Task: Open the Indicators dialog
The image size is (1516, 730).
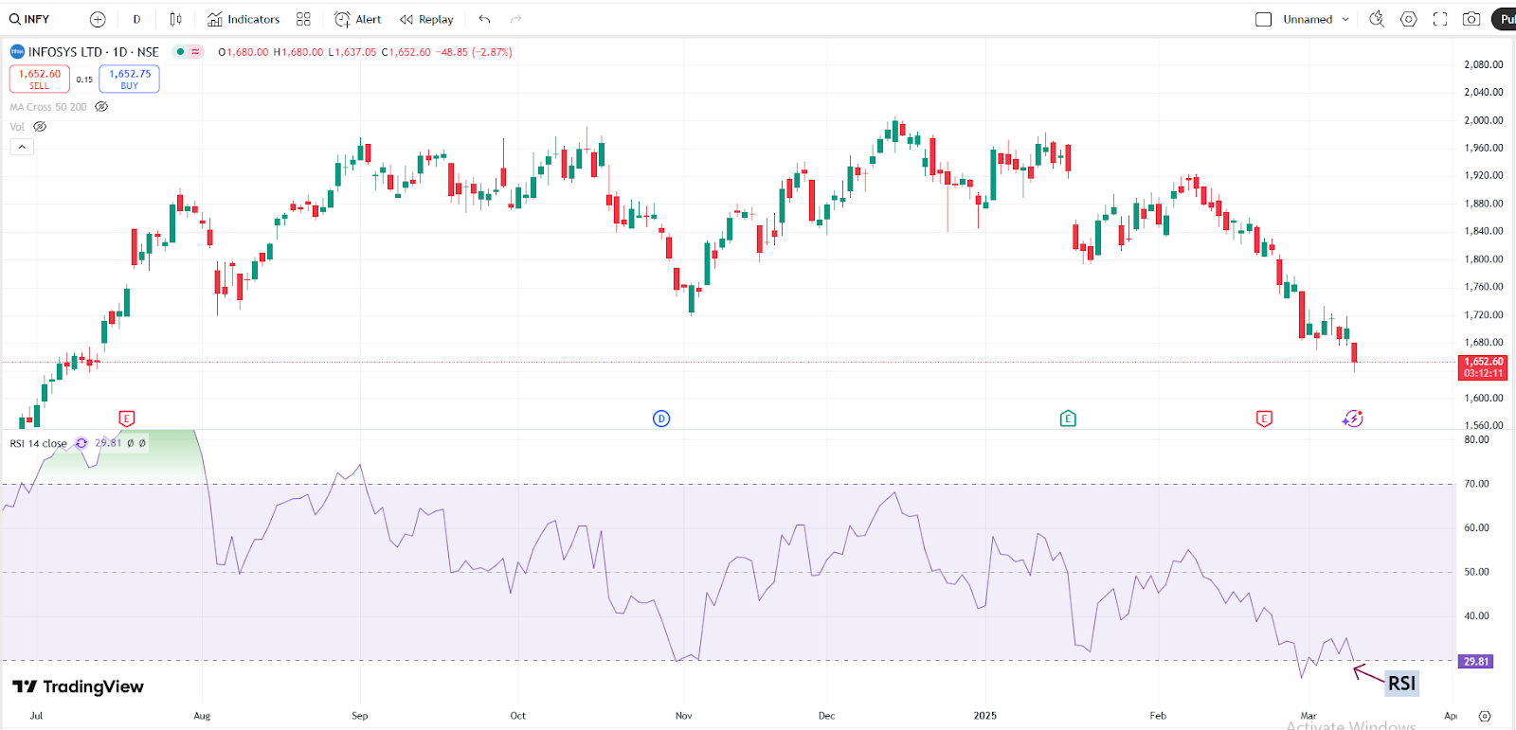Action: click(x=244, y=19)
